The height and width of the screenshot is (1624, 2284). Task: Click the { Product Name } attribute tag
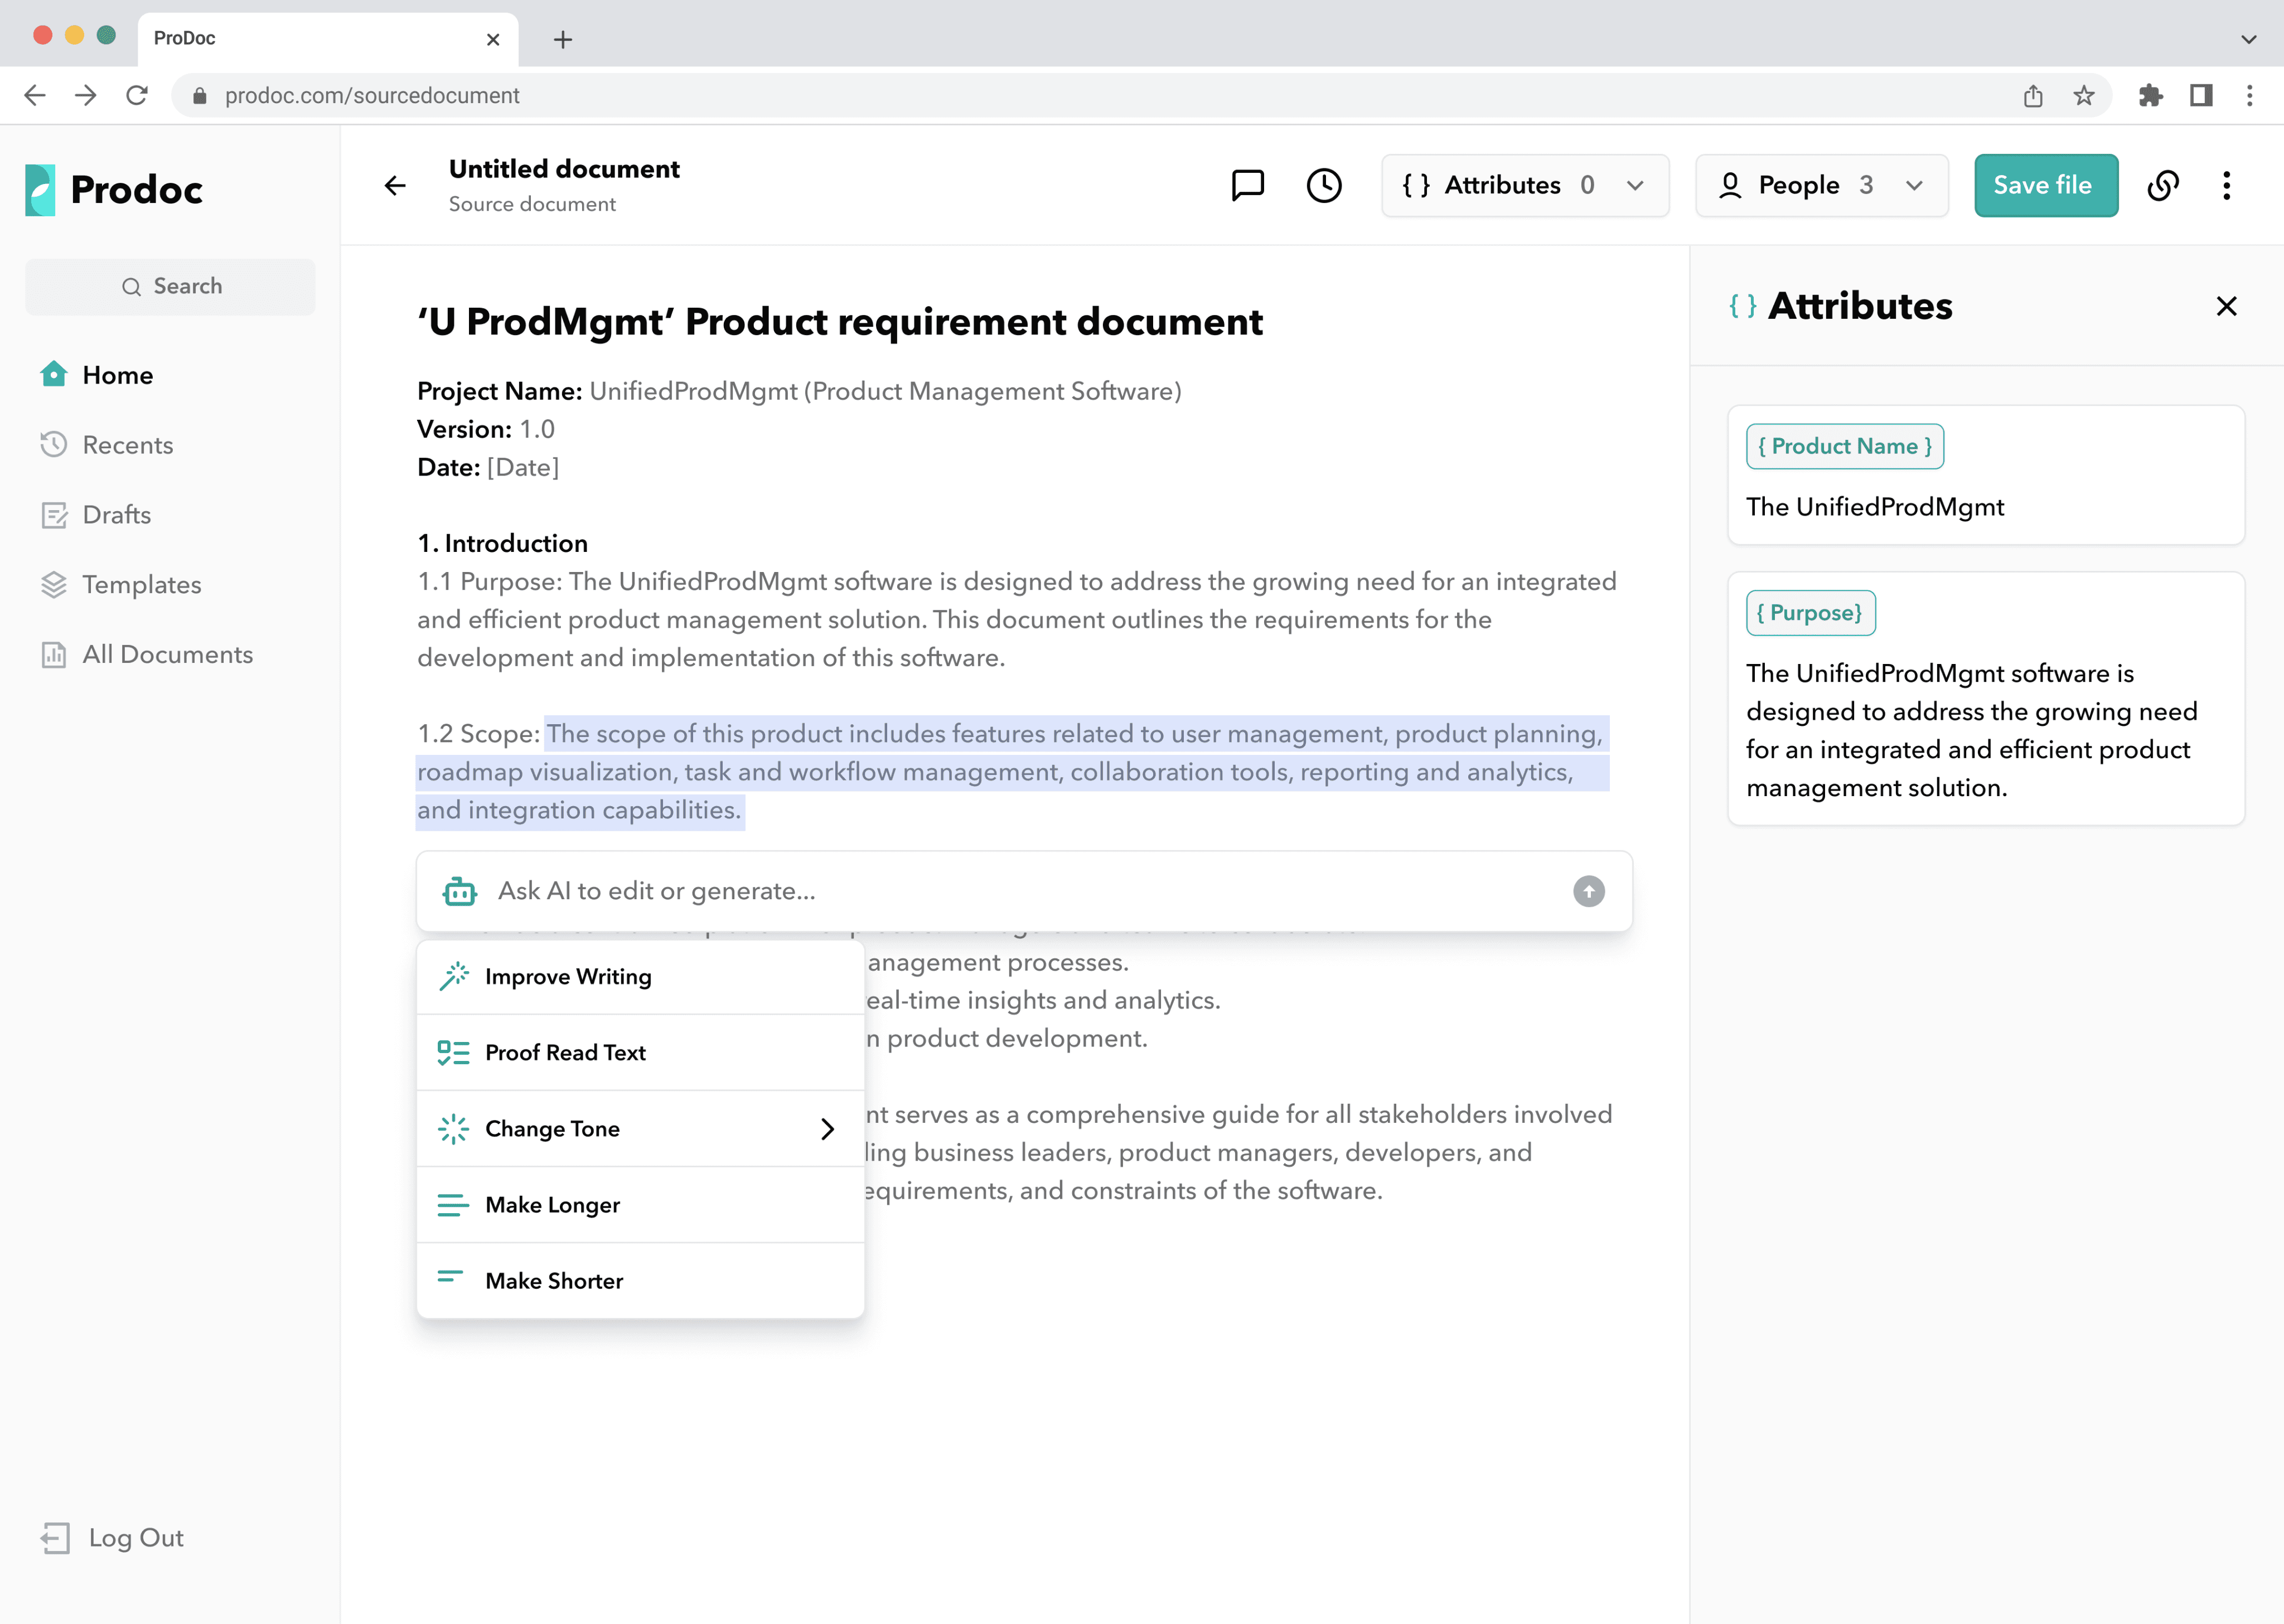pos(1845,446)
